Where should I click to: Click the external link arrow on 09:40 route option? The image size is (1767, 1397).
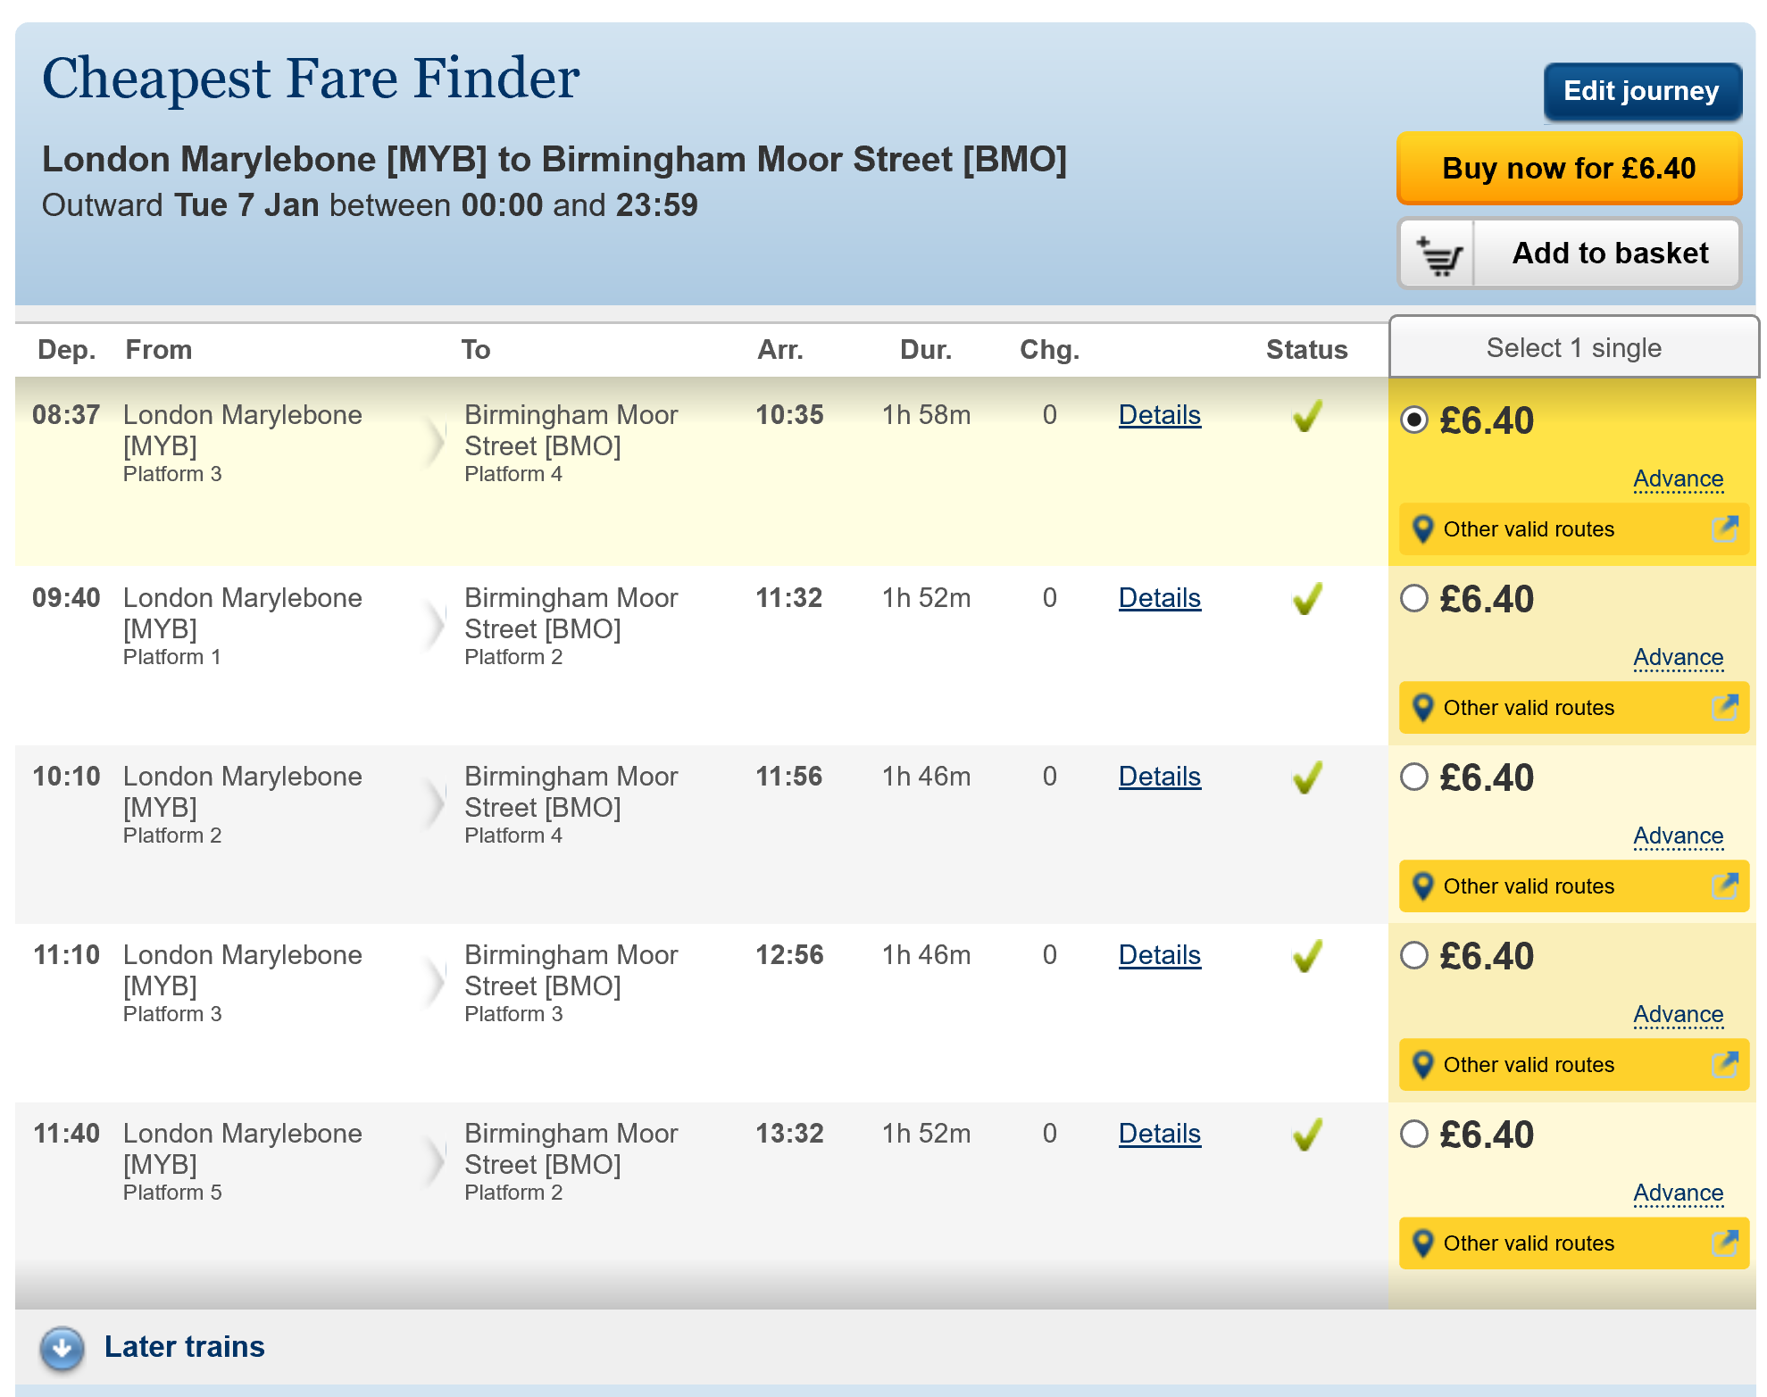1724,708
